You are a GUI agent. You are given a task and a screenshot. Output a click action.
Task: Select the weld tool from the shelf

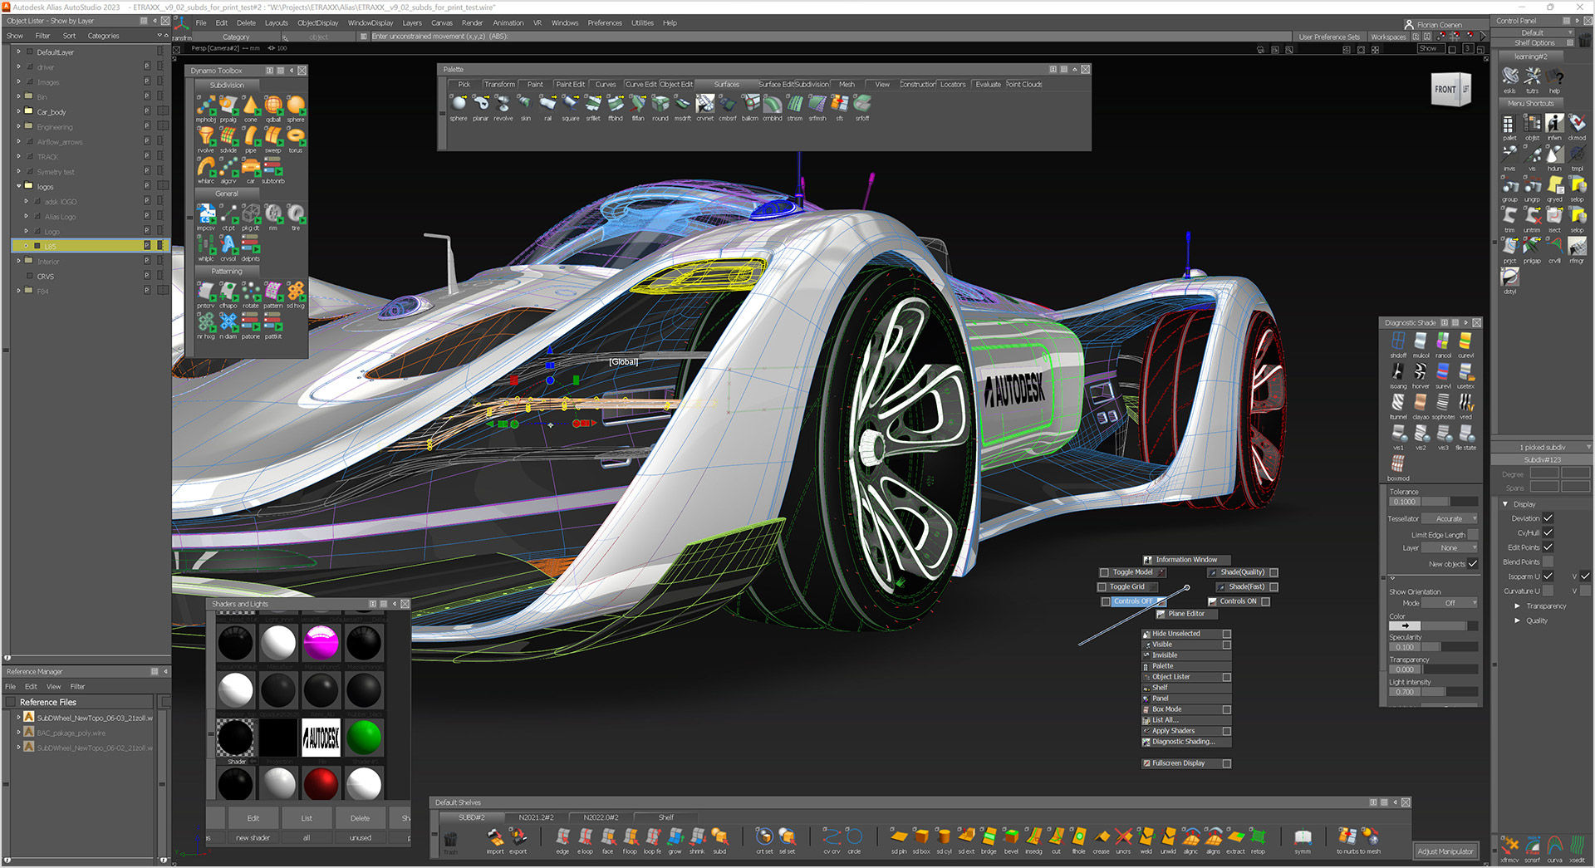(x=1145, y=837)
